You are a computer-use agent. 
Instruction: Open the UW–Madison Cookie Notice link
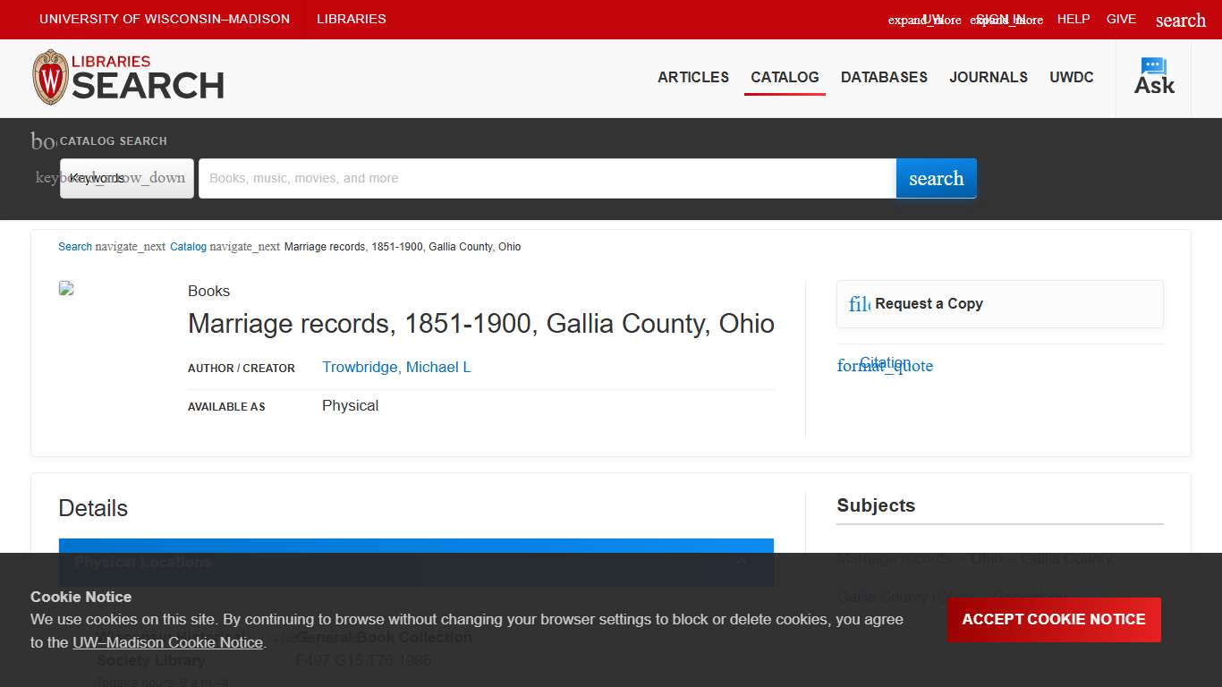[167, 642]
